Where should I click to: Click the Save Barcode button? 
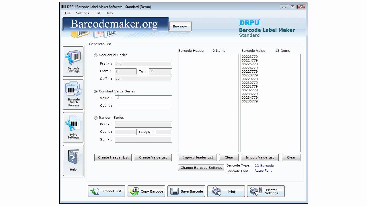[186, 191]
